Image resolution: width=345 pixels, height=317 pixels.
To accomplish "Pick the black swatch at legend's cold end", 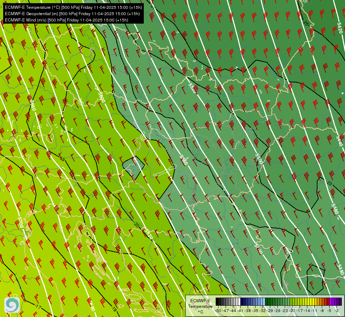I will coord(217,302).
